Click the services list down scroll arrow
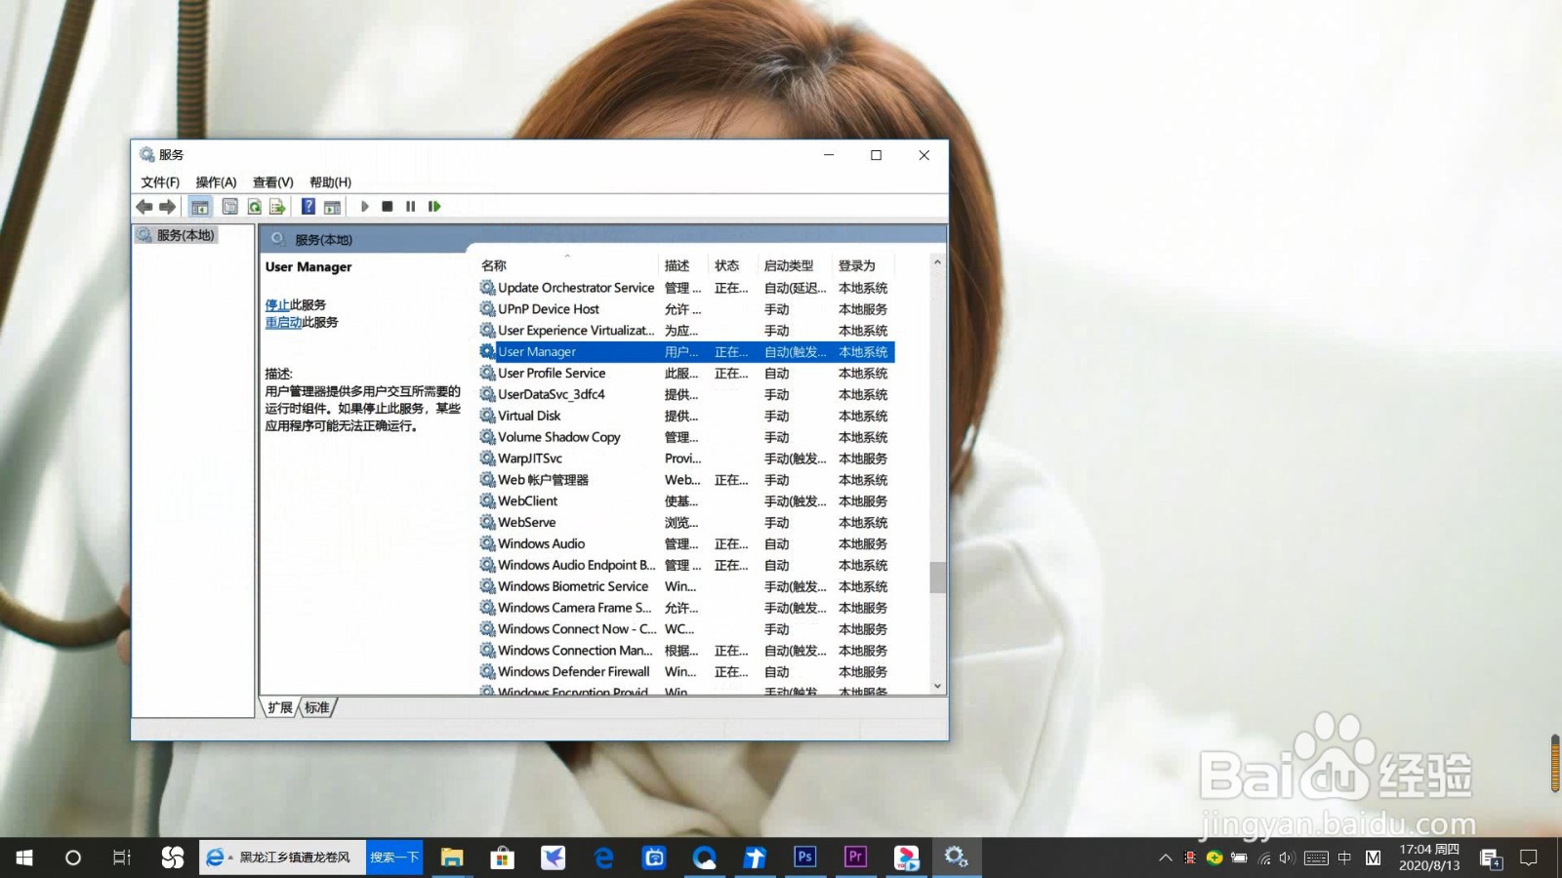 [x=936, y=685]
